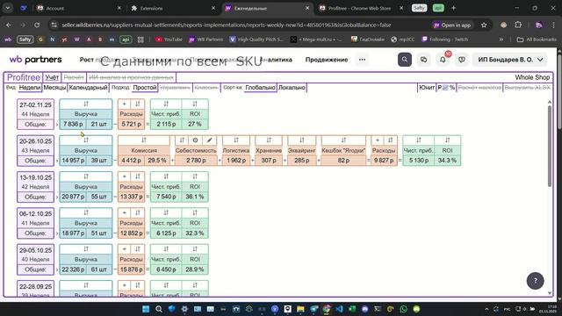This screenshot has height=316, width=562.
Task: Click the wb partners logo
Action: click(35, 60)
